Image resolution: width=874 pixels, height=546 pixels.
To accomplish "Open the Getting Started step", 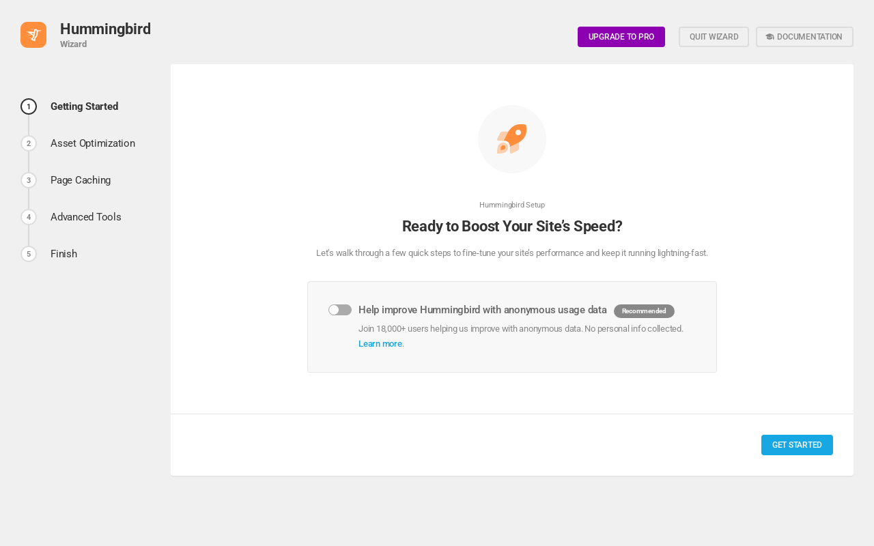I will tap(85, 106).
